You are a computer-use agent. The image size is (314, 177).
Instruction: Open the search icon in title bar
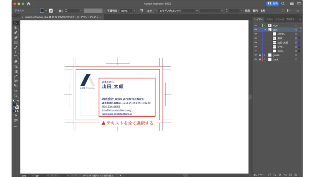283,4
